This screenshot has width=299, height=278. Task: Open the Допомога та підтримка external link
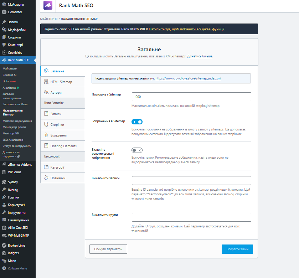(x=11, y=154)
